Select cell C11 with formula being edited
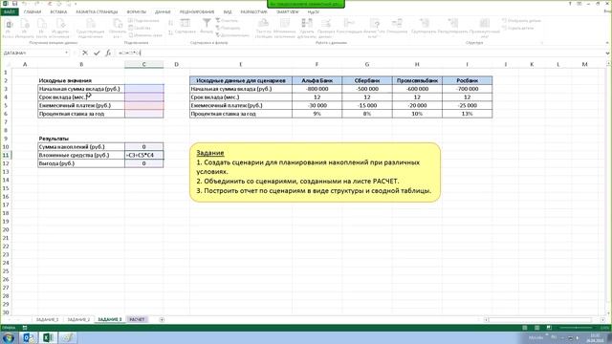 [144, 155]
